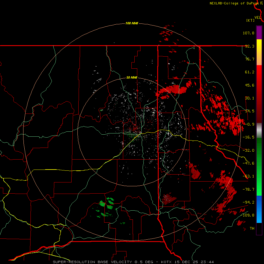Click the -16.5 velocity scale value
264x264 pixels.
tap(248, 137)
